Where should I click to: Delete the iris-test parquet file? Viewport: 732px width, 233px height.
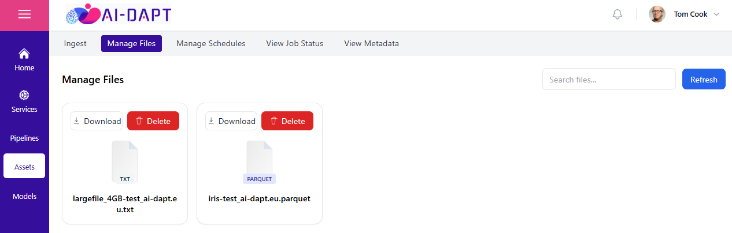tap(287, 121)
